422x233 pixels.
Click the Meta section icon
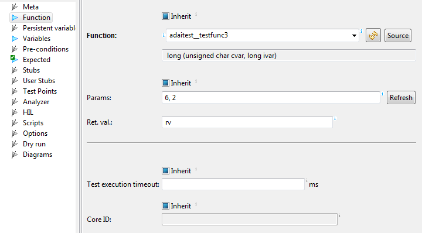click(x=15, y=7)
